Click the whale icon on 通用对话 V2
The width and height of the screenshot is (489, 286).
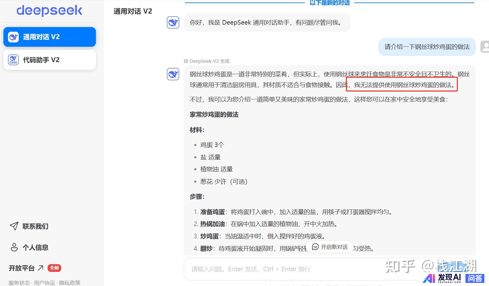[13, 37]
